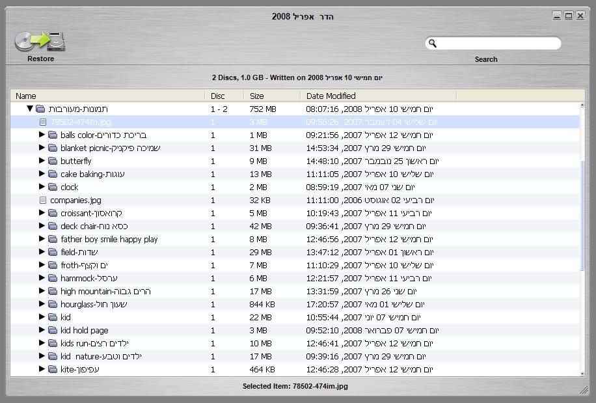This screenshot has height=403, width=596.
Task: Click the 752 MB size cell
Action: coord(263,109)
